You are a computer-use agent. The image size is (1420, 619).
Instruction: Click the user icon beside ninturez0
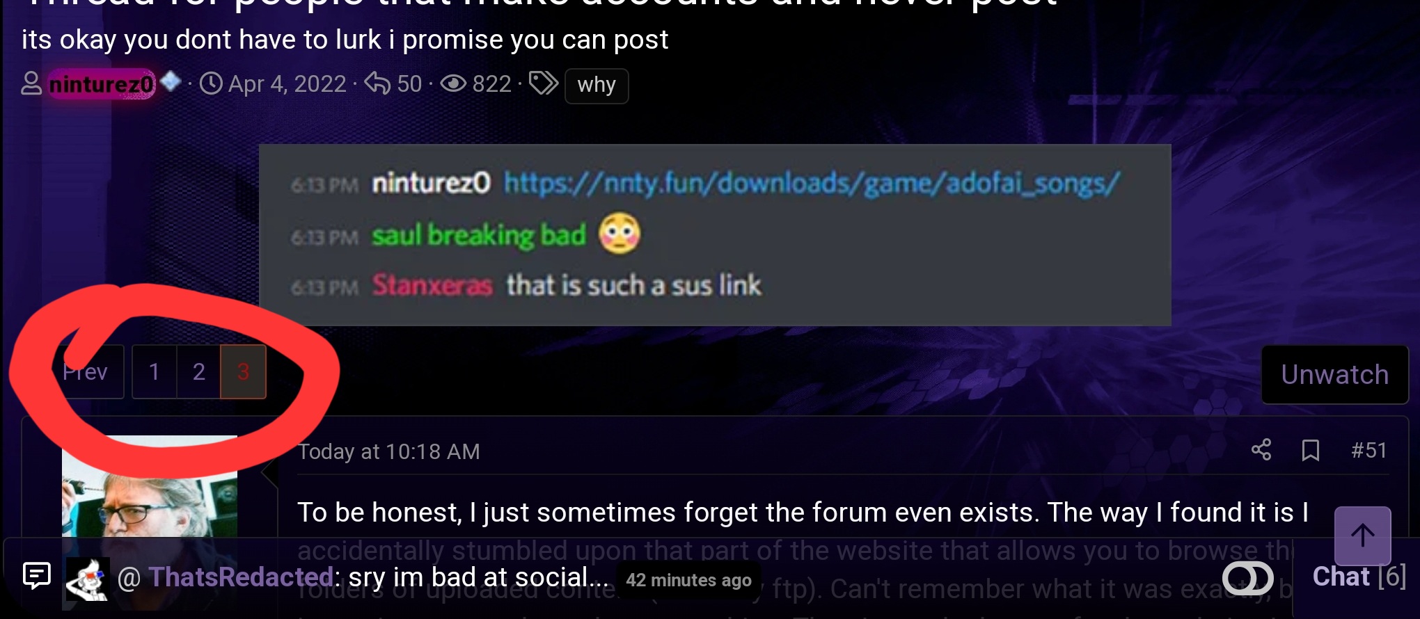click(x=31, y=84)
